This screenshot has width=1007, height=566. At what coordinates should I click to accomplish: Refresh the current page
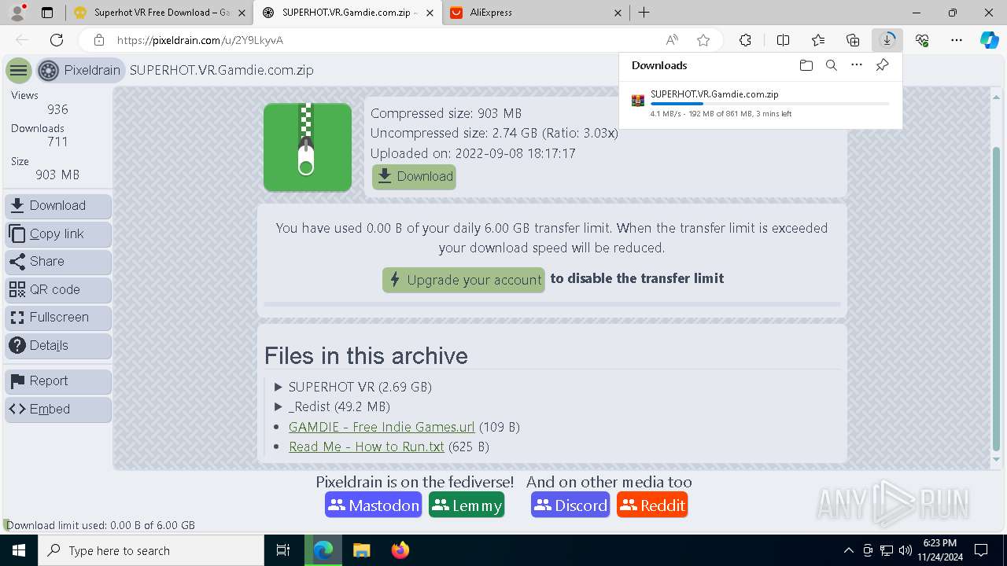[57, 40]
